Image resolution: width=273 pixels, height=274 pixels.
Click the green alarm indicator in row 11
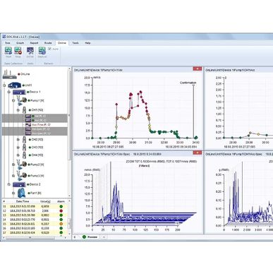click(61, 207)
